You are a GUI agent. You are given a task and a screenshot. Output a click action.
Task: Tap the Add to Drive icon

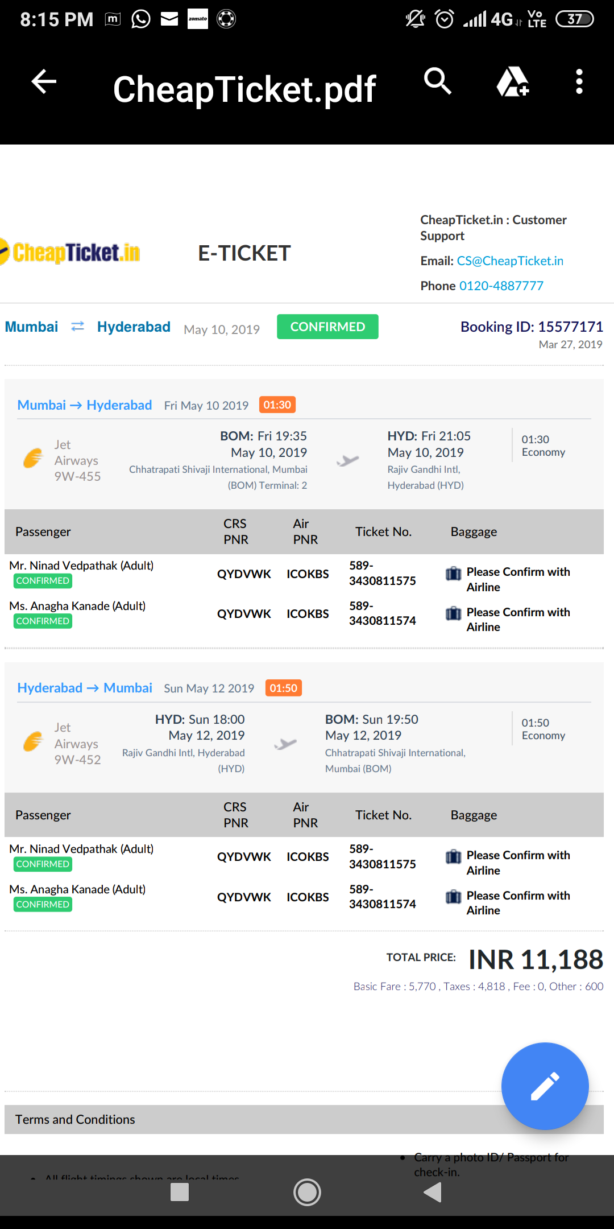[513, 82]
